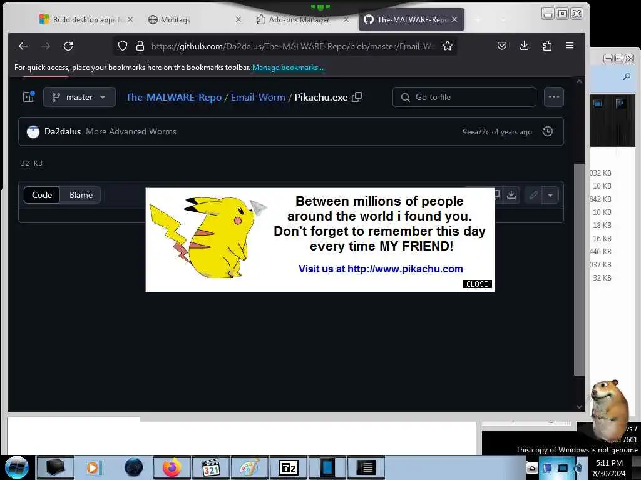Click search magnifier in background window
The height and width of the screenshot is (480, 641).
click(x=626, y=76)
